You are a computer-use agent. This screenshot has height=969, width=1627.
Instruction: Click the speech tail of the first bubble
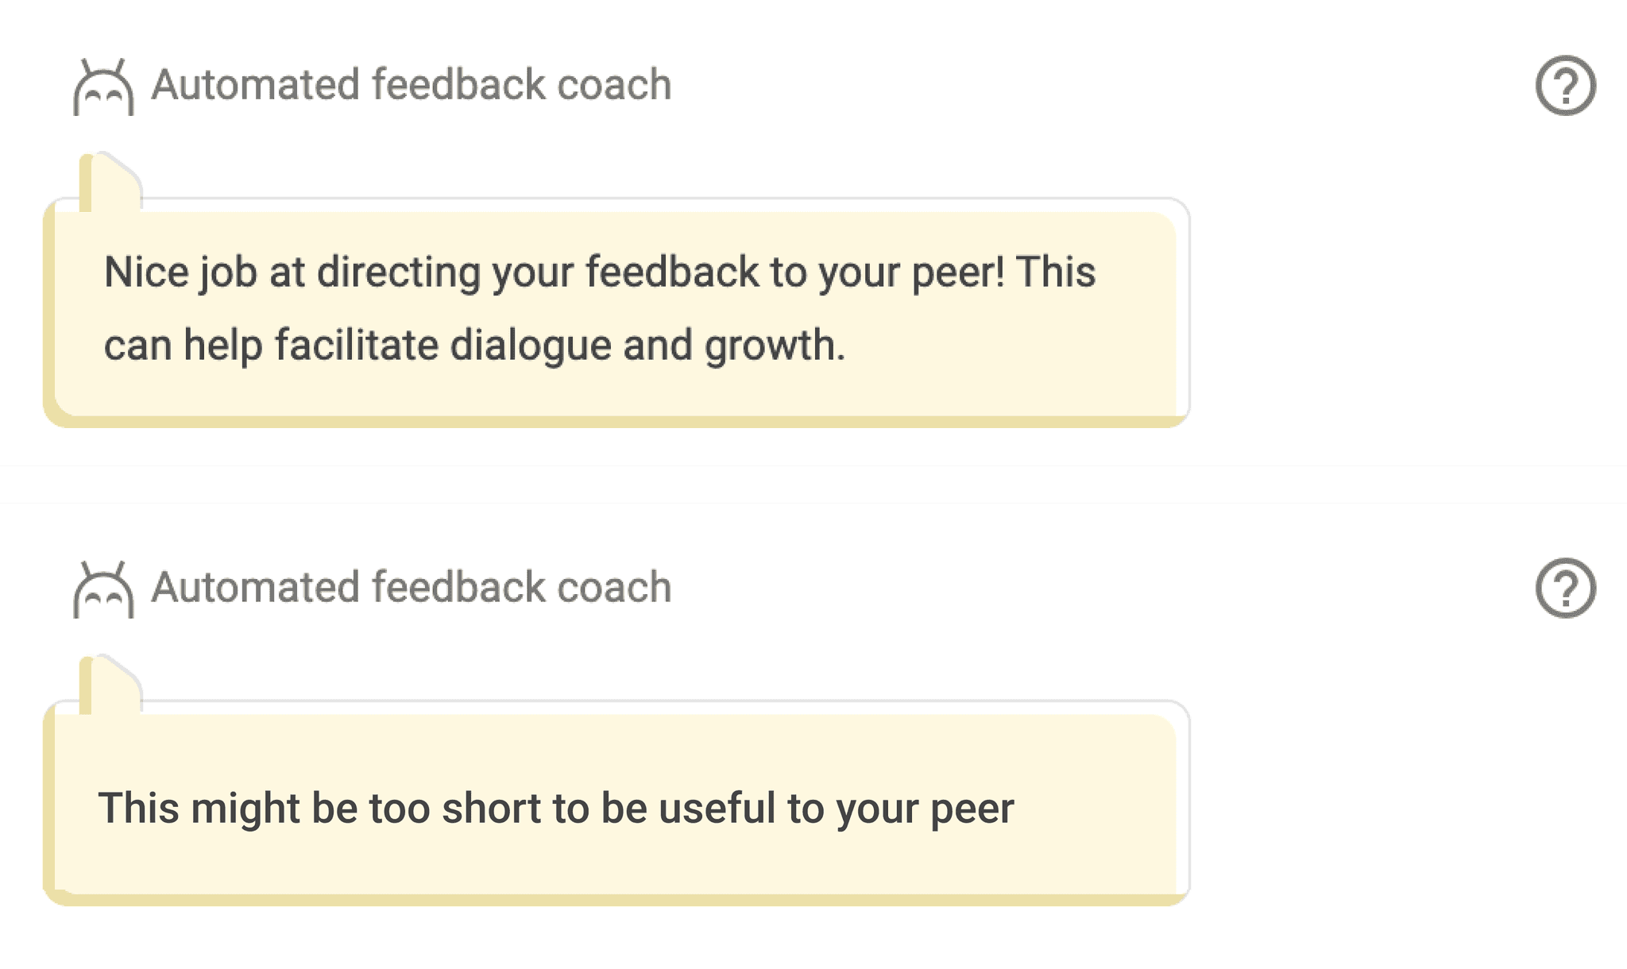click(x=110, y=182)
